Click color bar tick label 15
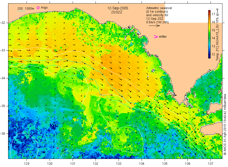Viewport: 228px width, 167px height. click(x=213, y=30)
